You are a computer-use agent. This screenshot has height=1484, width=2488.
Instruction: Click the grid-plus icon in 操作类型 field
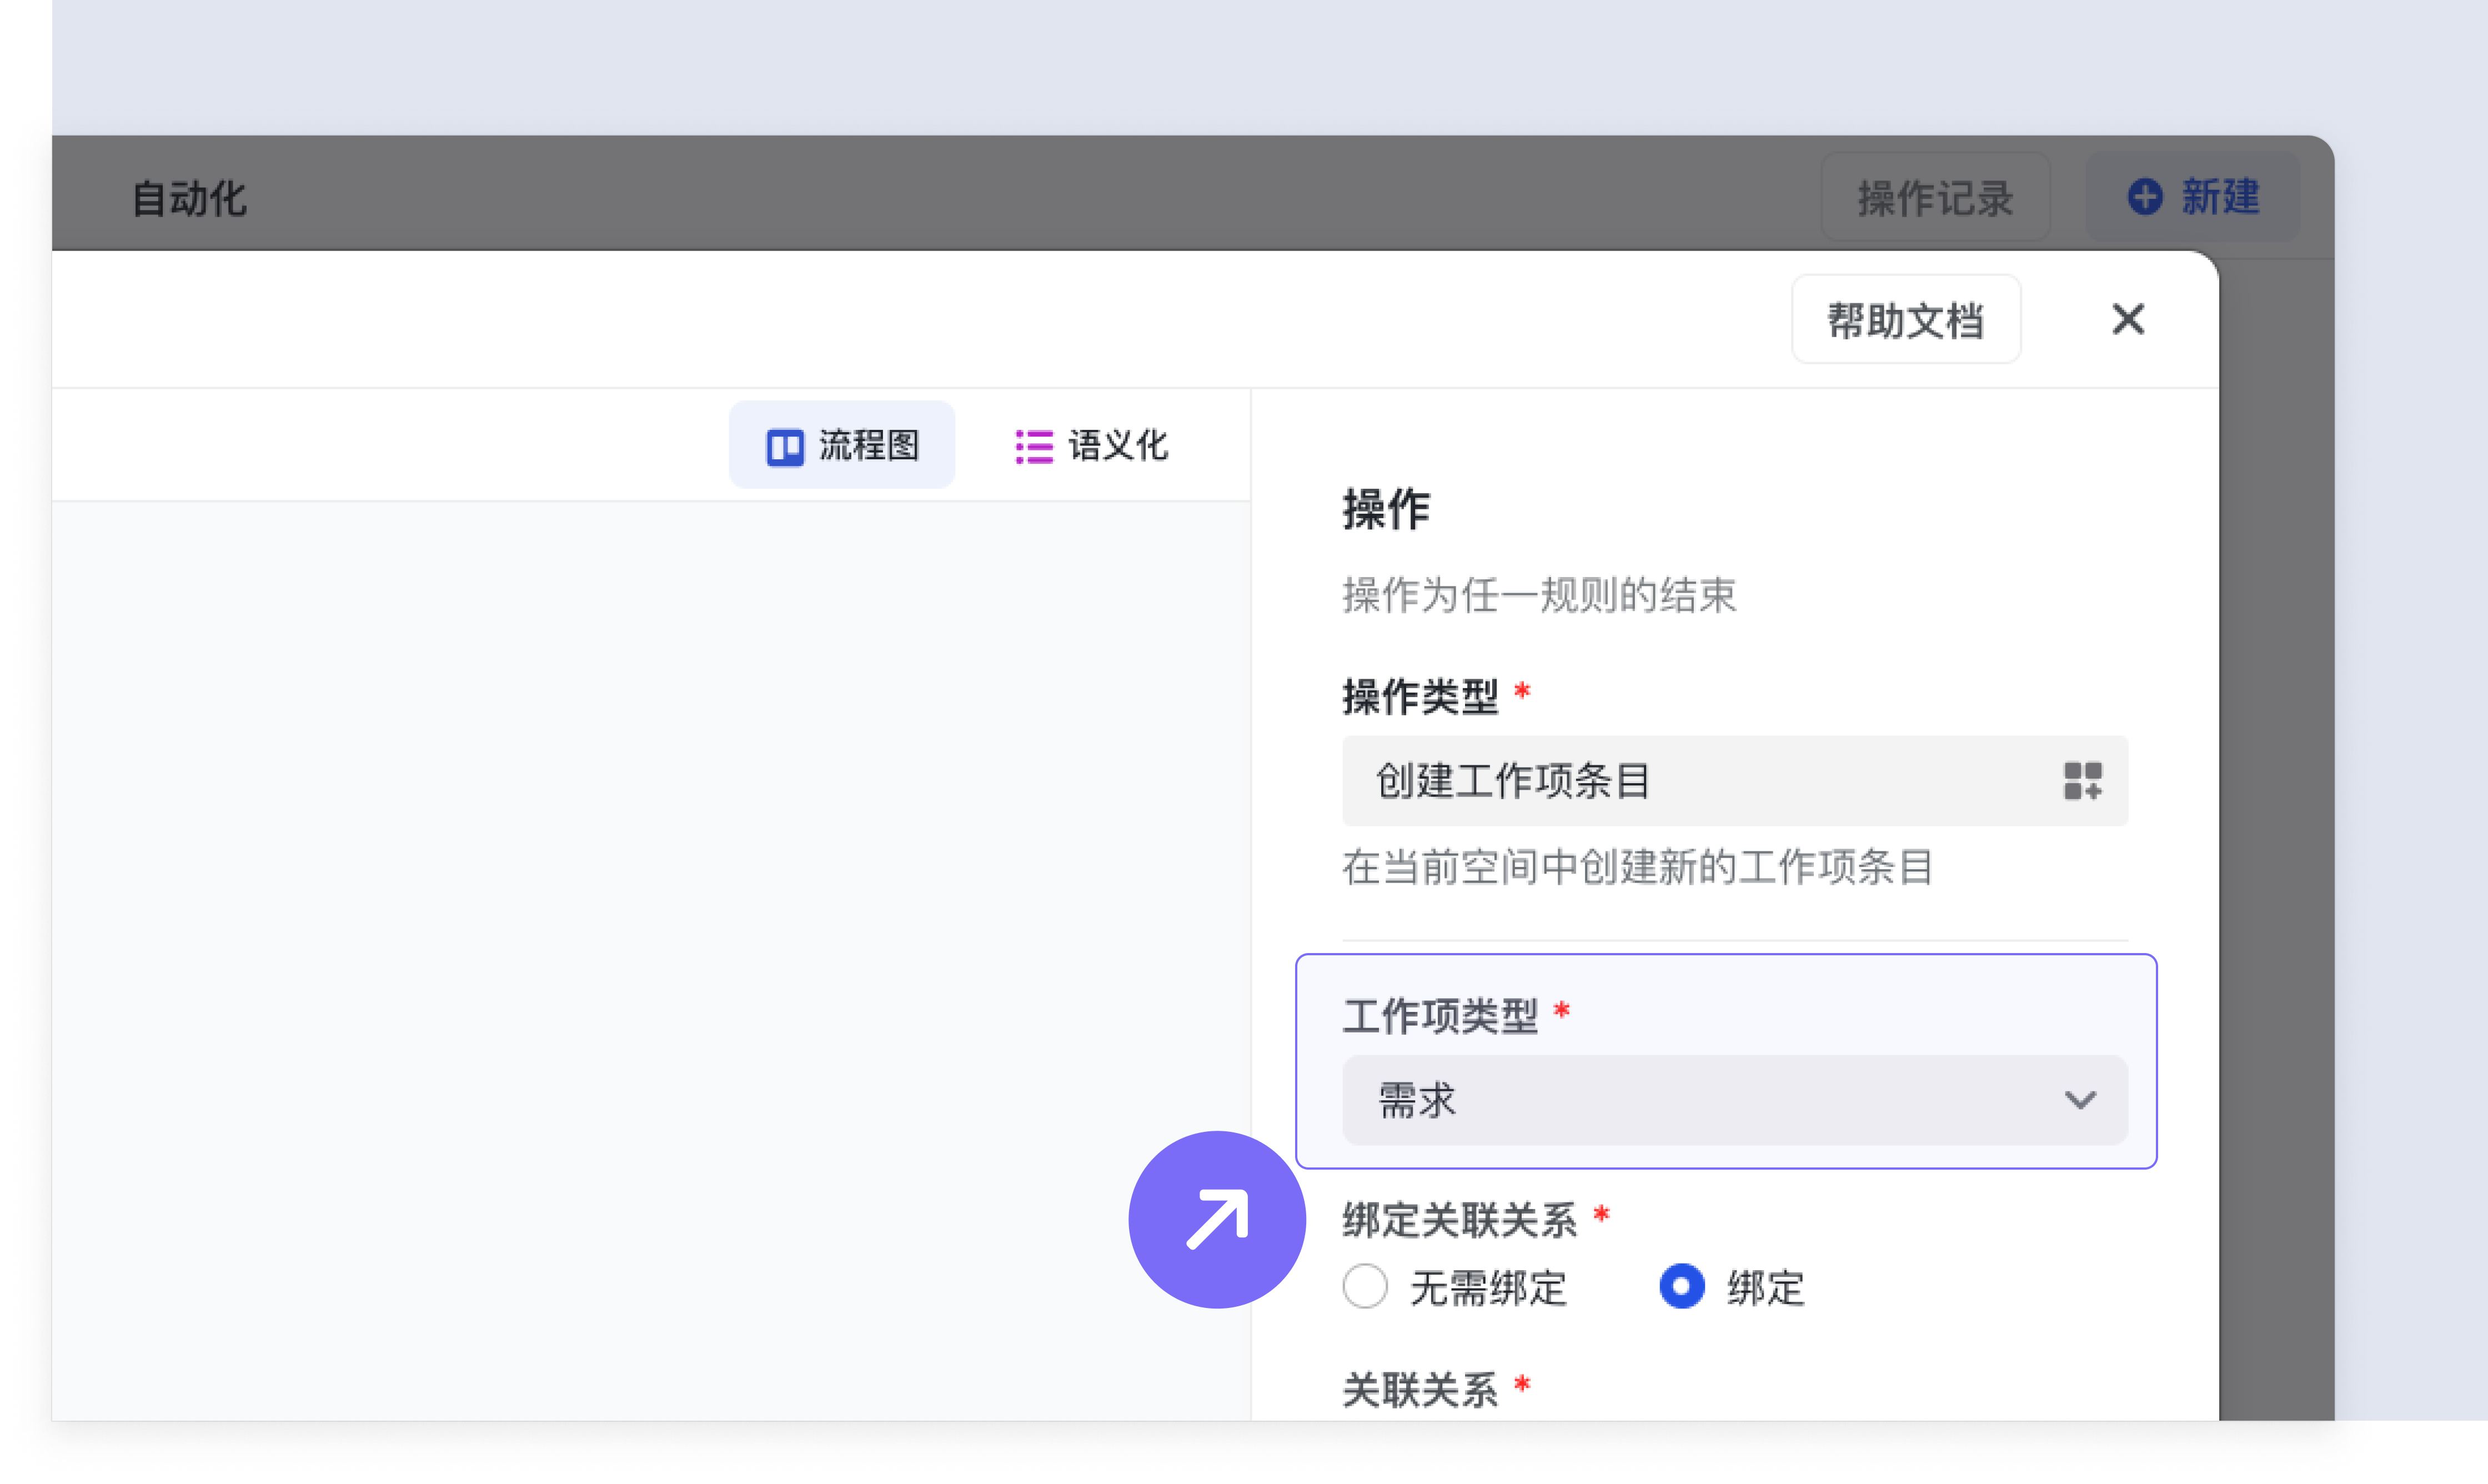click(2083, 781)
